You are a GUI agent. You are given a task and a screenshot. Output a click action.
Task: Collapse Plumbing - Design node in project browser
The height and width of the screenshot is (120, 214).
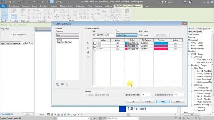point(189,65)
